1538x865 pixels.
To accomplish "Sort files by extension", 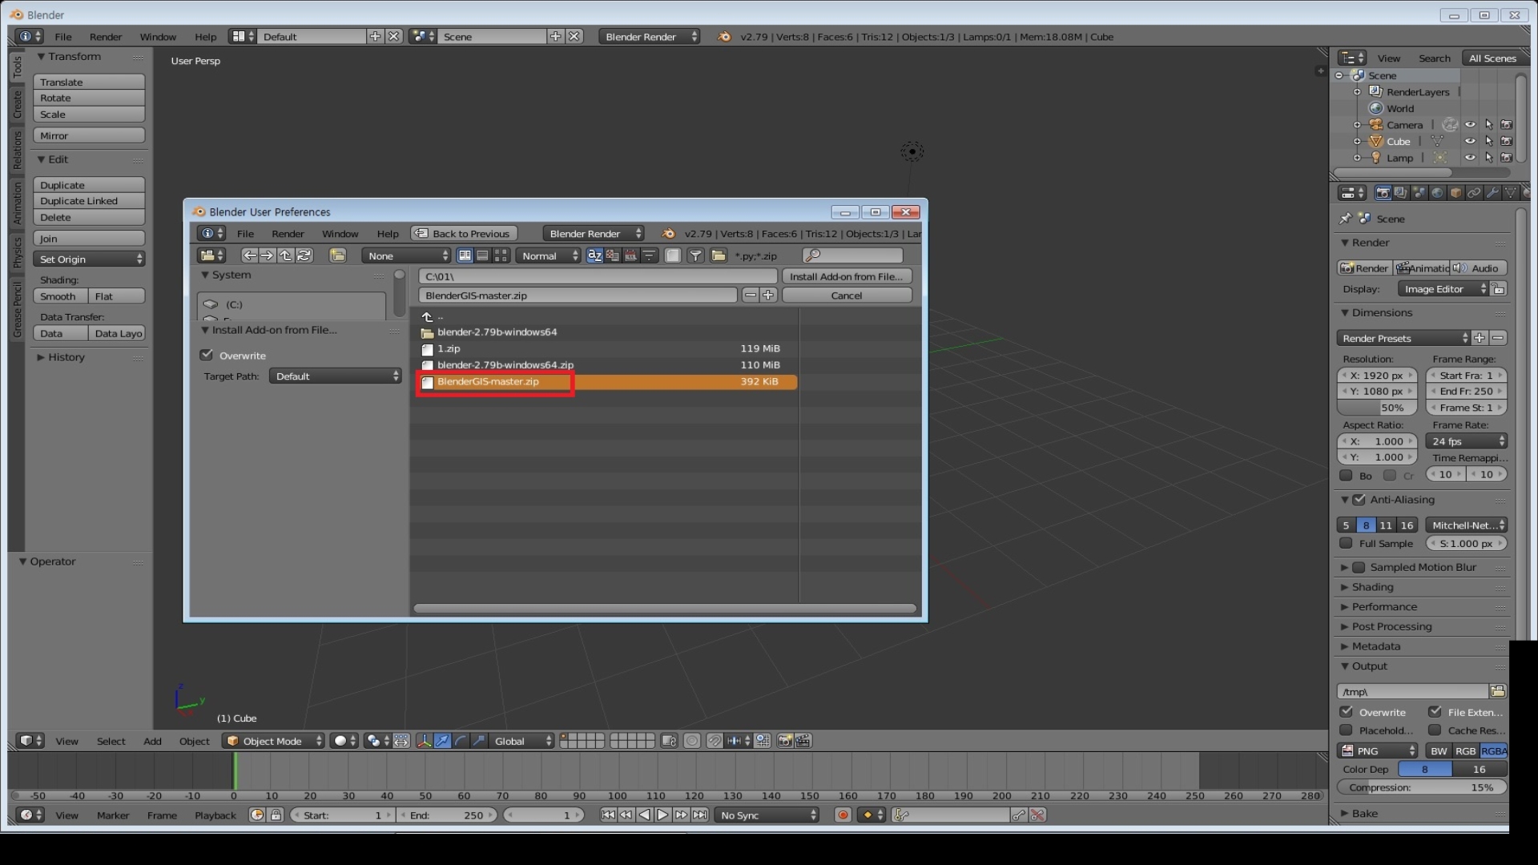I will point(613,255).
